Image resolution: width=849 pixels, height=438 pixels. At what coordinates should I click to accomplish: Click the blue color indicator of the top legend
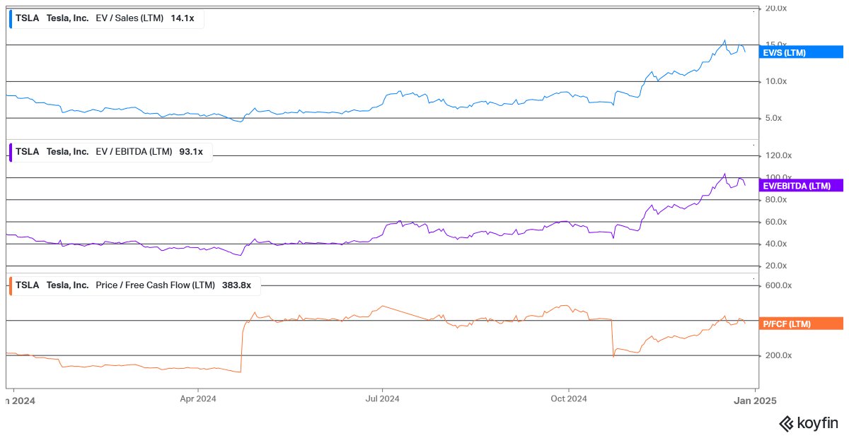[9, 18]
